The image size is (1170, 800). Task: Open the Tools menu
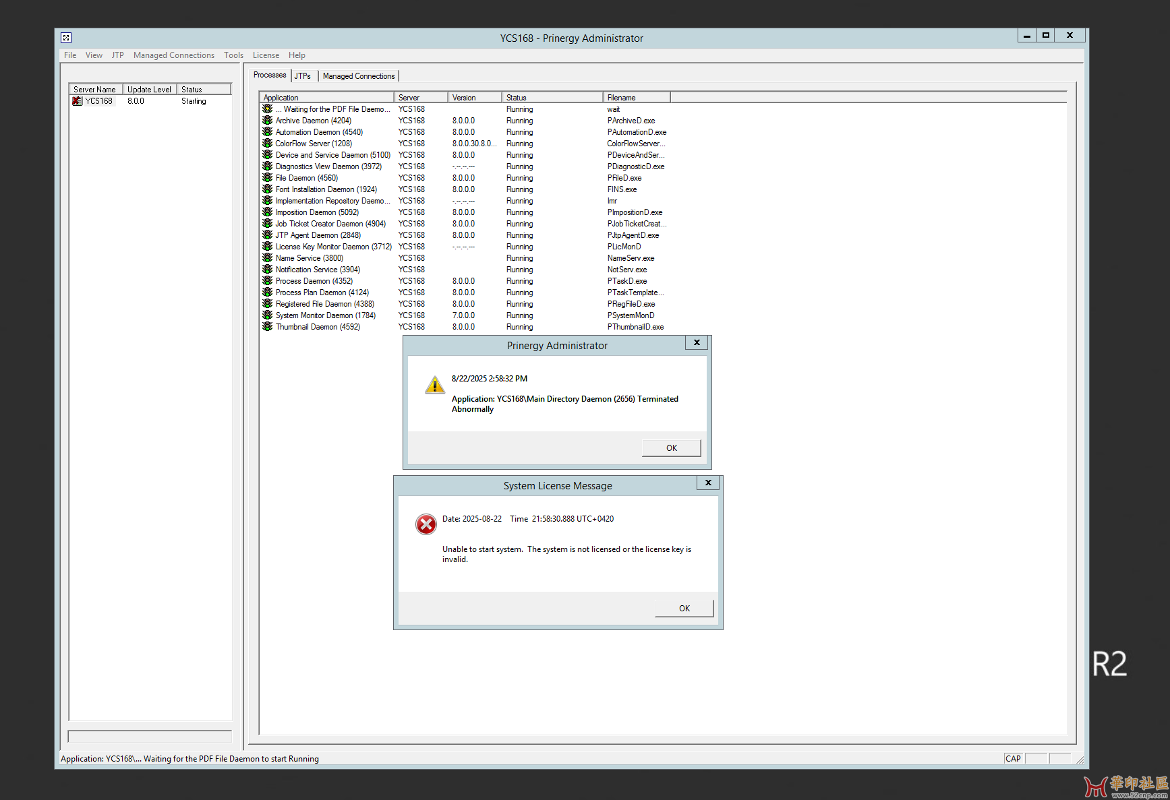pyautogui.click(x=234, y=55)
